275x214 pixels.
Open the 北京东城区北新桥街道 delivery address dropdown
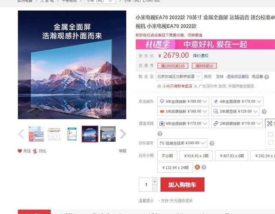[179, 77]
